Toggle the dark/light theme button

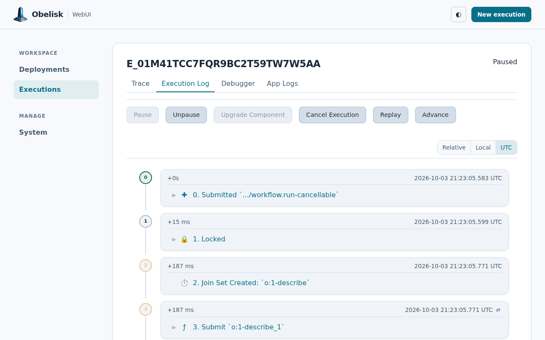(459, 14)
